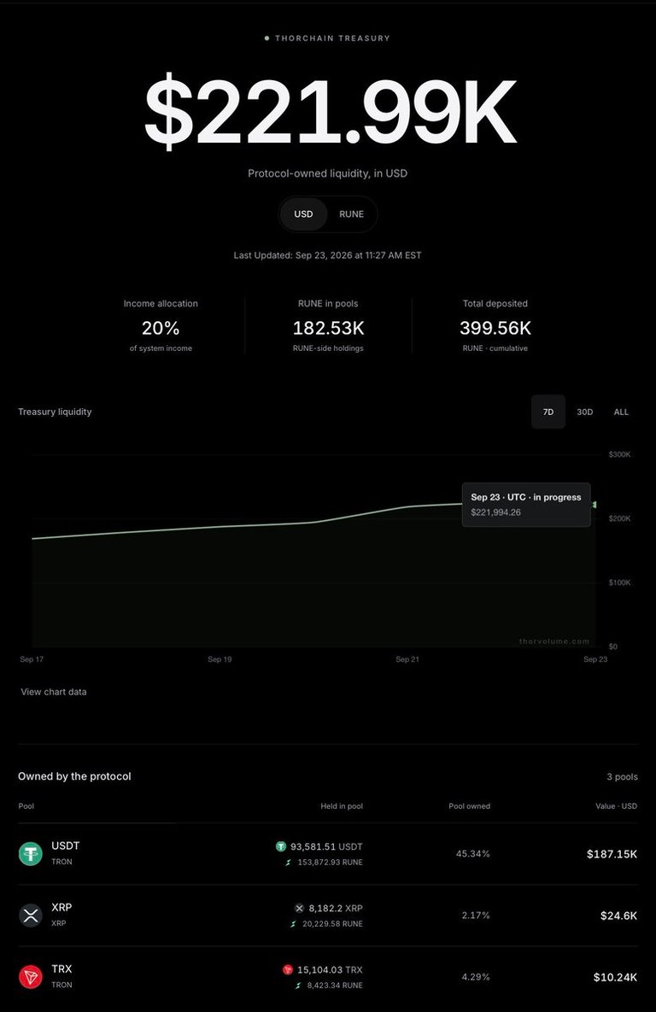Click small TRX icon beside 15,104.03 TRX
The height and width of the screenshot is (1012, 656).
point(288,969)
